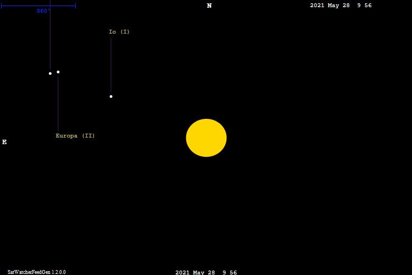
Task: Select the Europa moon dot
Action: (x=58, y=72)
